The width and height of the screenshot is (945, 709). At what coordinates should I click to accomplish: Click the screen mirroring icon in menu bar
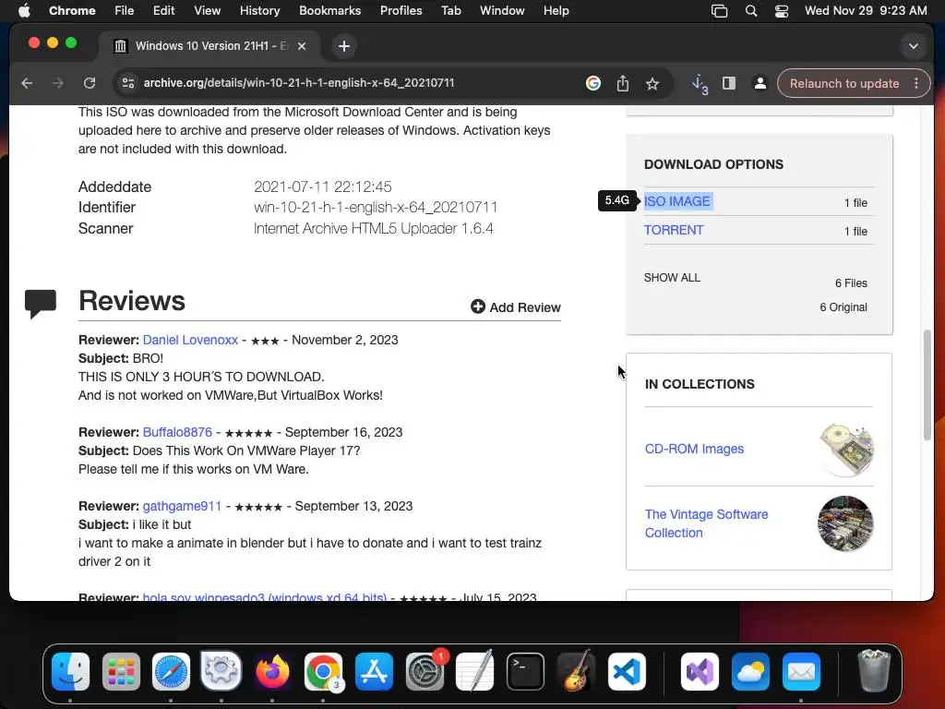coord(719,11)
